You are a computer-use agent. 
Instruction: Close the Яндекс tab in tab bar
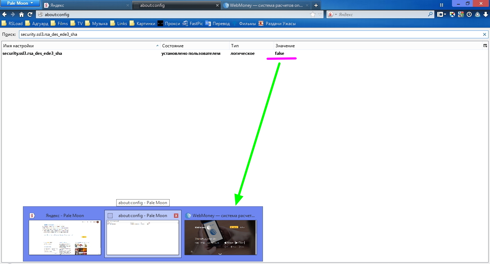coord(128,5)
